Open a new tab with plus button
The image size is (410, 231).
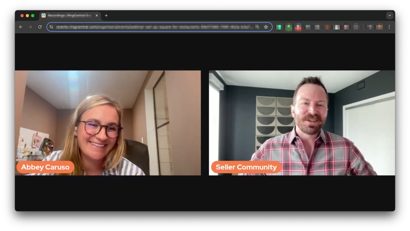(x=106, y=16)
